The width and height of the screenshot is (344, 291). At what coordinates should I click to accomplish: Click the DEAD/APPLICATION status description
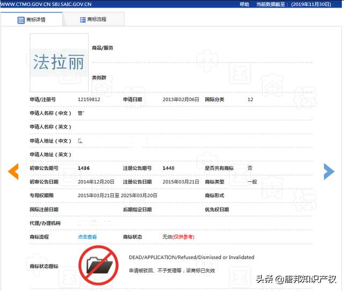191,257
